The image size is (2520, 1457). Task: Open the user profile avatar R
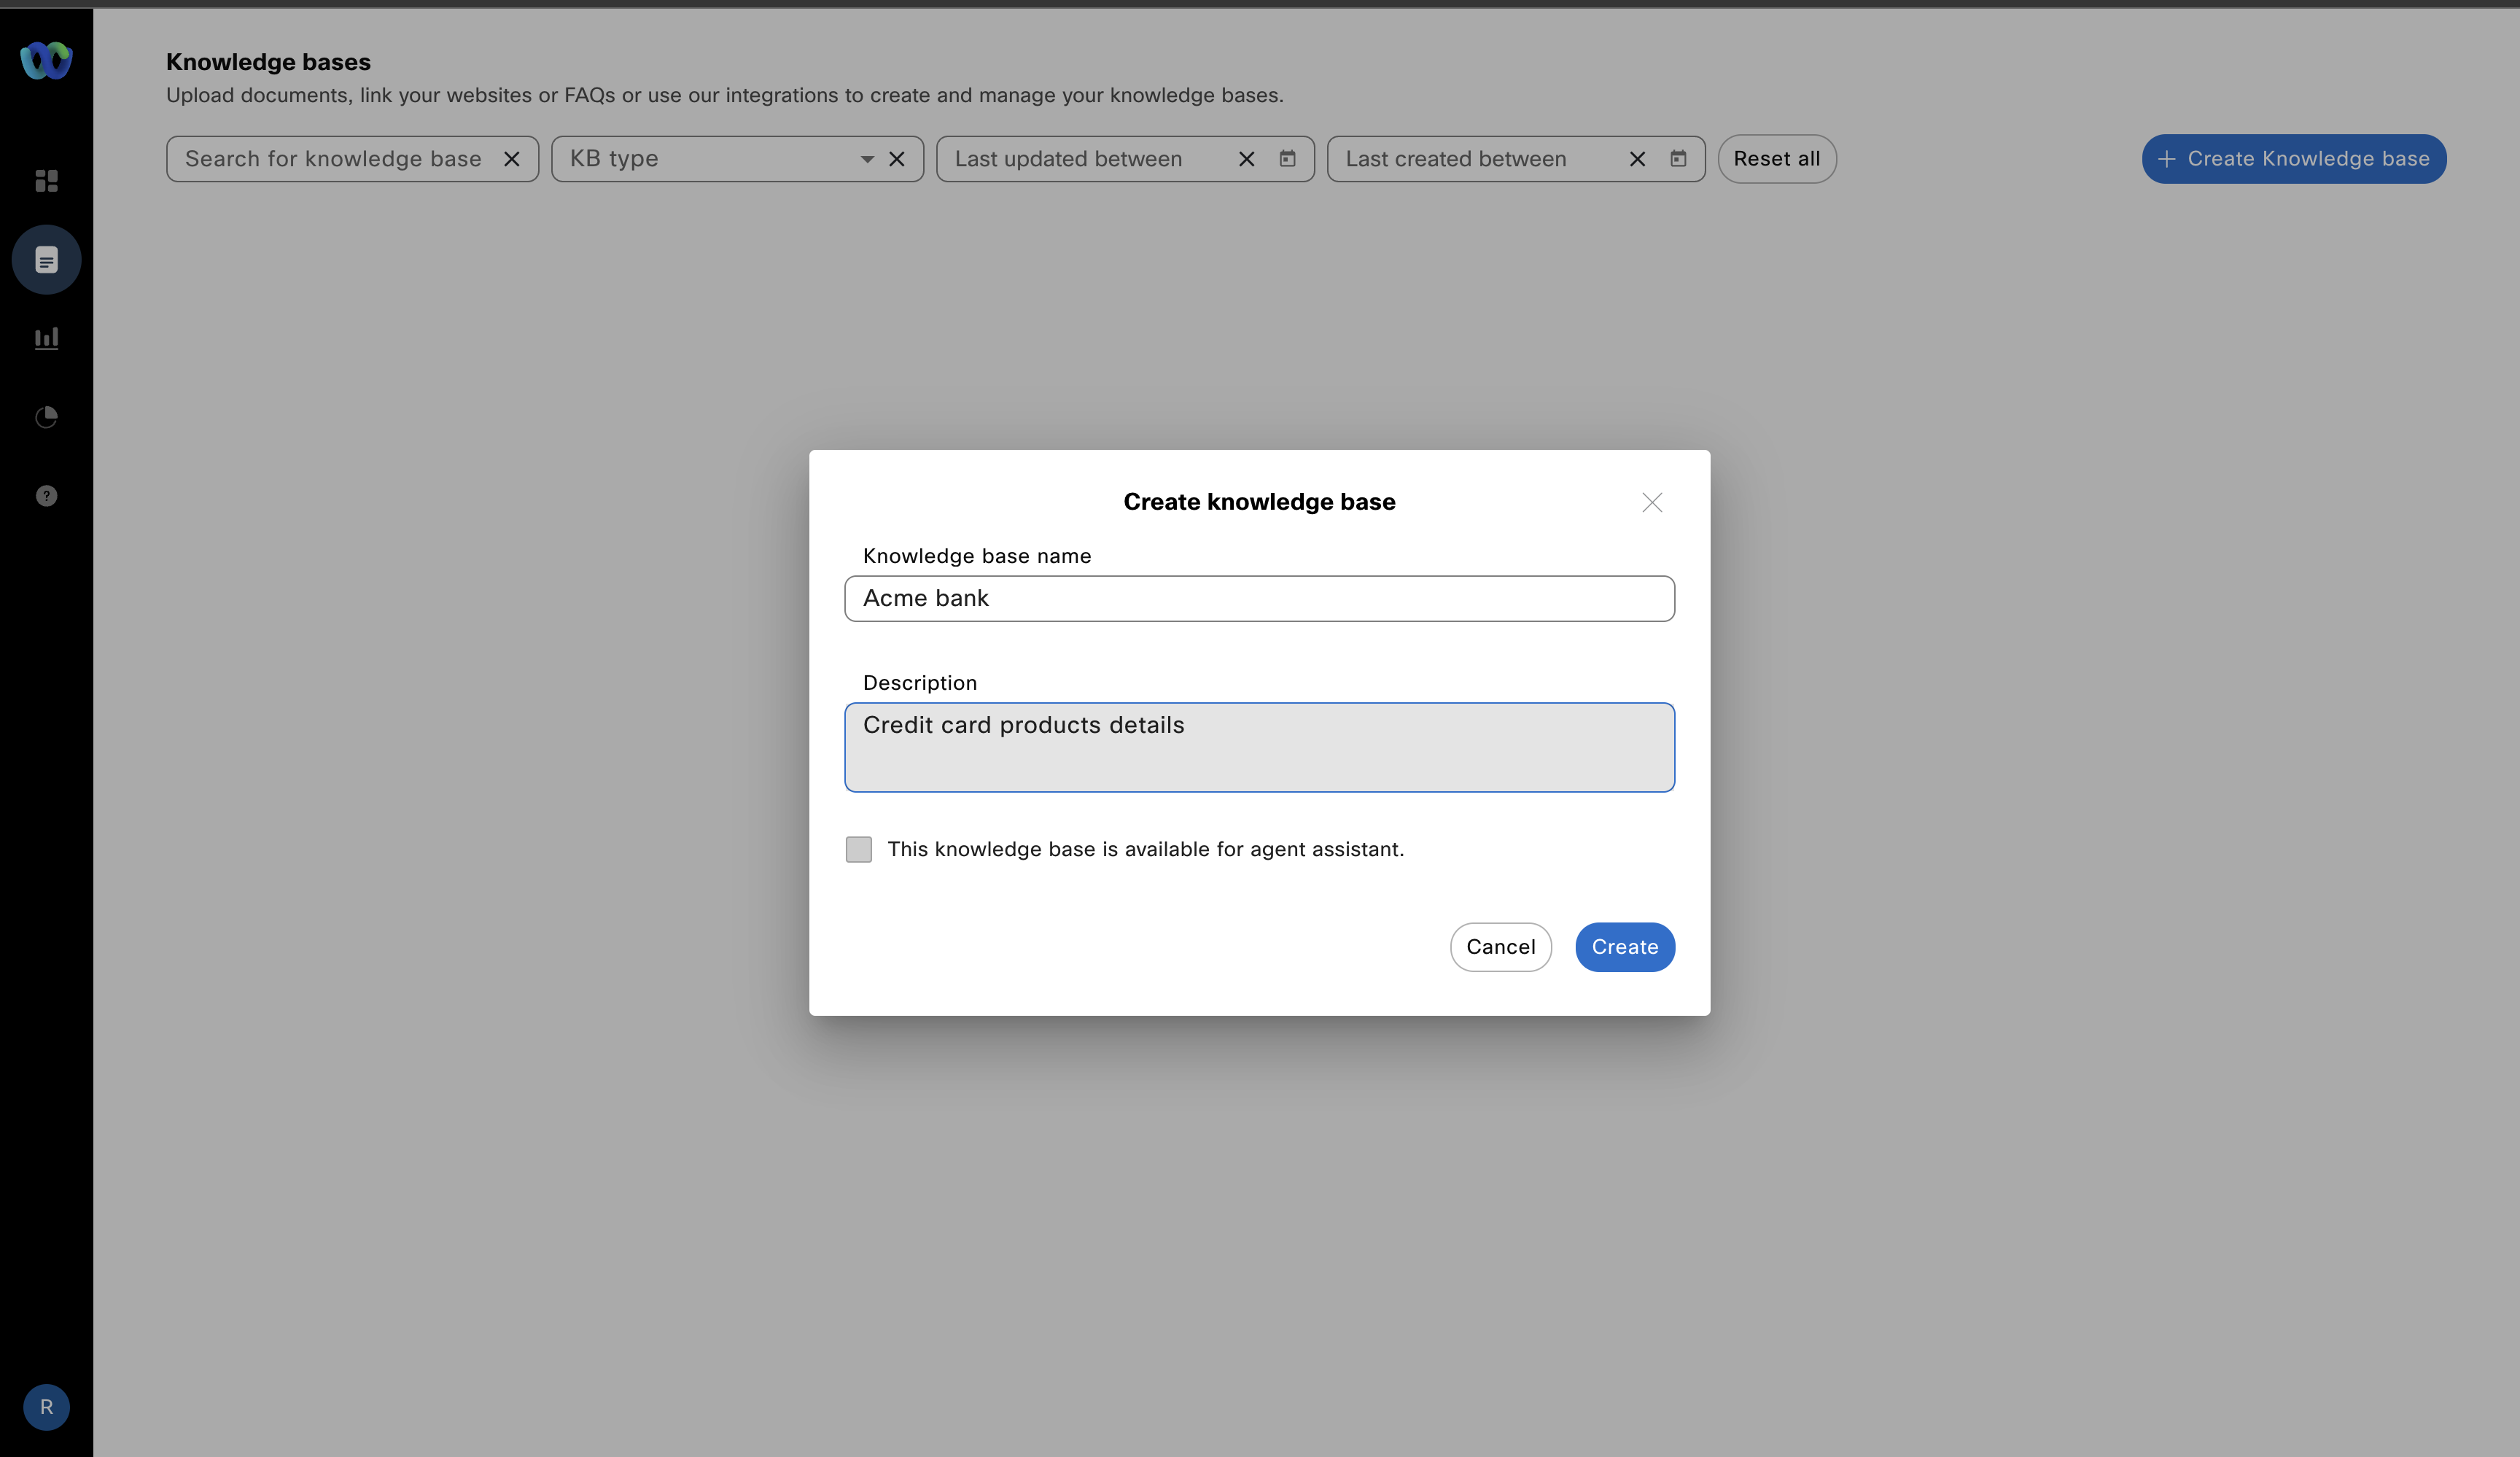click(x=46, y=1407)
